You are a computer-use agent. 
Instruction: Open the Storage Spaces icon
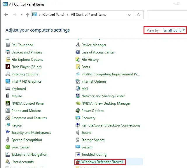(78, 140)
